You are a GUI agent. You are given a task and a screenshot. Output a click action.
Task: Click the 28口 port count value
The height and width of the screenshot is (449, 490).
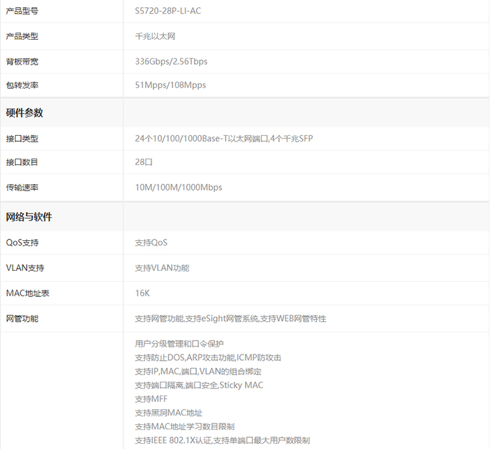144,163
